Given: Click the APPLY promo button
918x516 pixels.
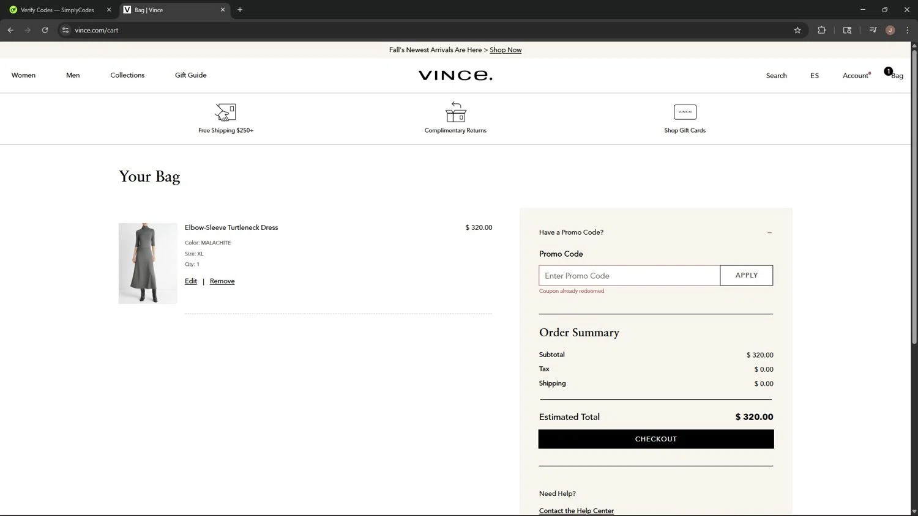Looking at the screenshot, I should coord(747,276).
